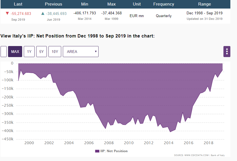Toggle the IIP: Net Position legend label
The image size is (237, 161).
pos(114,151)
